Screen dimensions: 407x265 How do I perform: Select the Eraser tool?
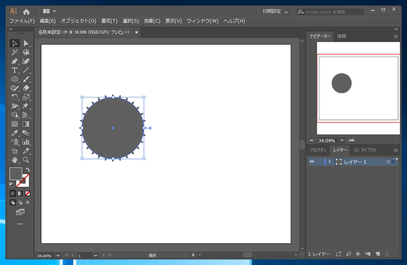click(x=26, y=88)
